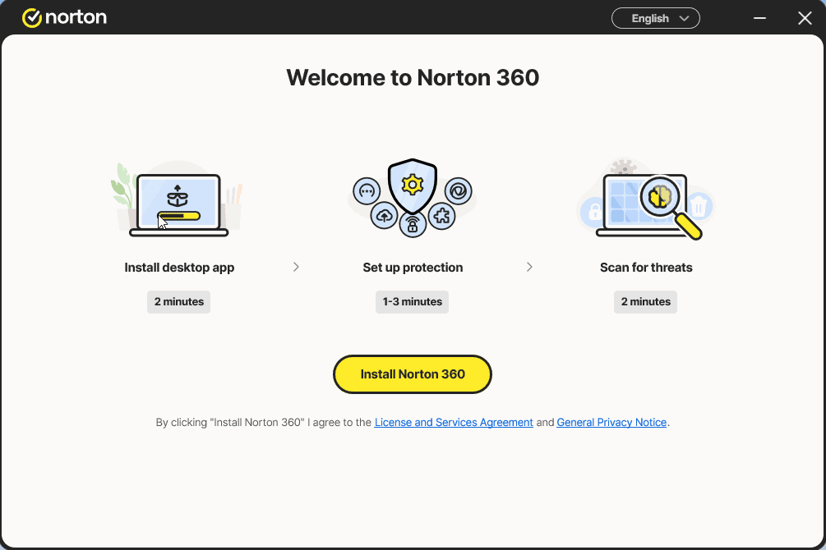Click the Wi-Fi padlock VPN icon
826x550 pixels.
click(412, 224)
